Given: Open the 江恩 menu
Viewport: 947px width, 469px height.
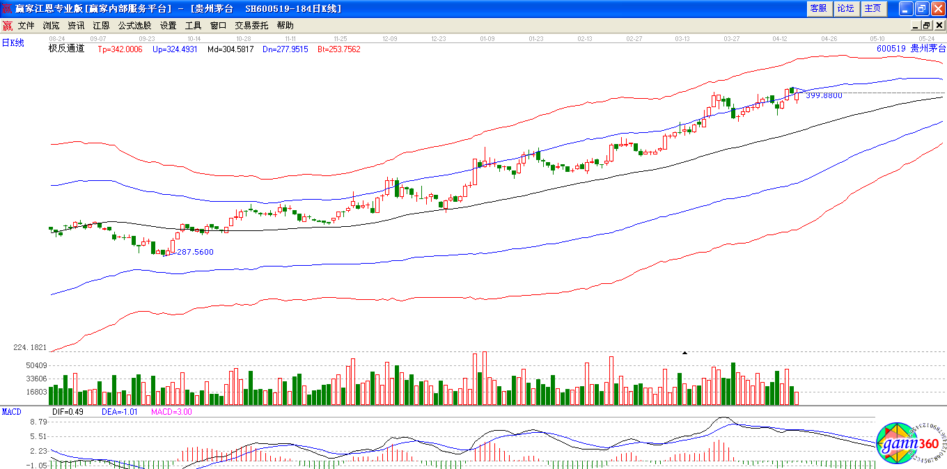Looking at the screenshot, I should pyautogui.click(x=101, y=26).
